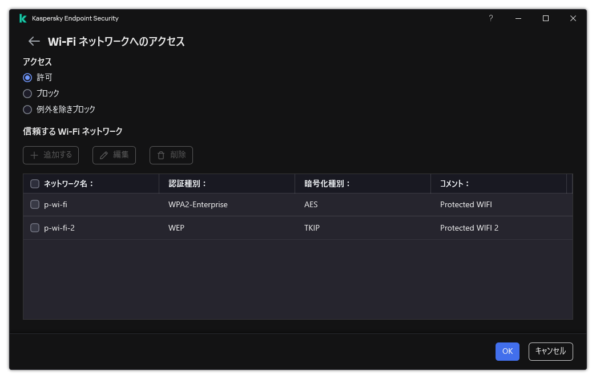596x379 pixels.
Task: Check the p-wi-fi network checkbox
Action: click(x=35, y=204)
